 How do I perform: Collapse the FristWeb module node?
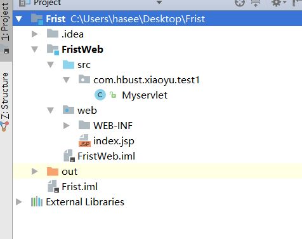[34, 50]
